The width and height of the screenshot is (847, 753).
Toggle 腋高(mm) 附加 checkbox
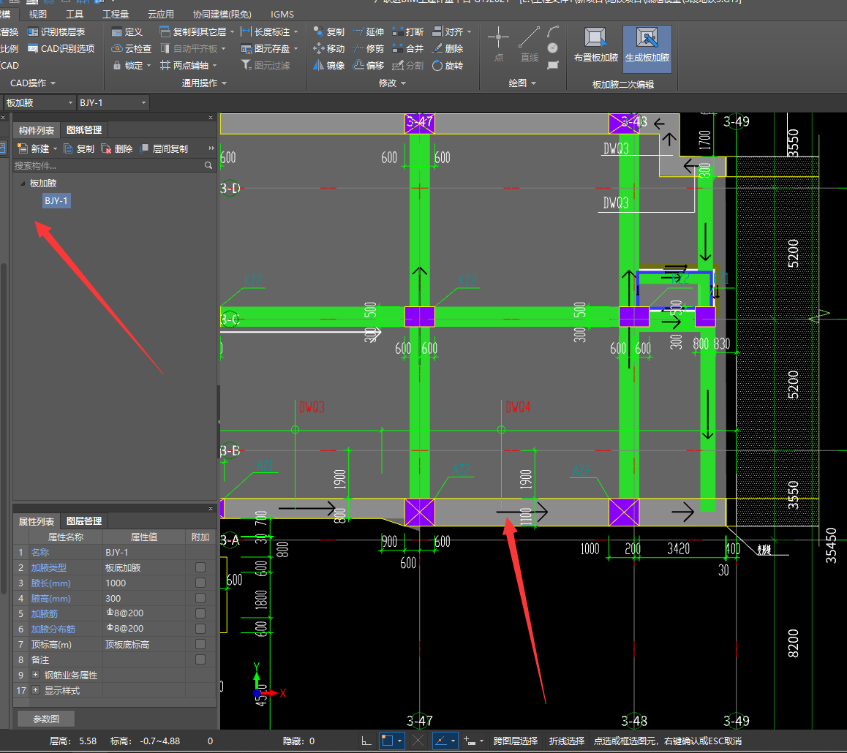pyautogui.click(x=200, y=598)
